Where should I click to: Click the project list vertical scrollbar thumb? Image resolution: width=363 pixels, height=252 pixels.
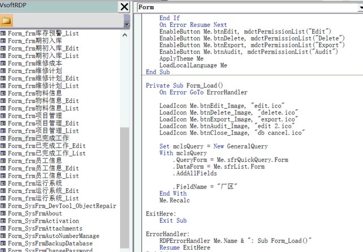(125, 187)
